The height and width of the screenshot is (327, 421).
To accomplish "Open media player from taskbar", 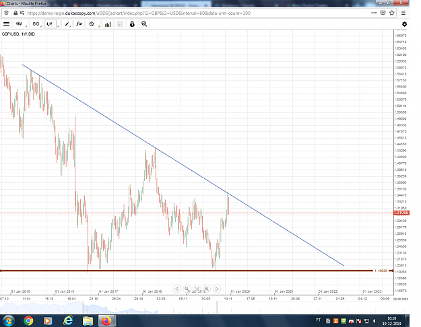I will [x=48, y=320].
